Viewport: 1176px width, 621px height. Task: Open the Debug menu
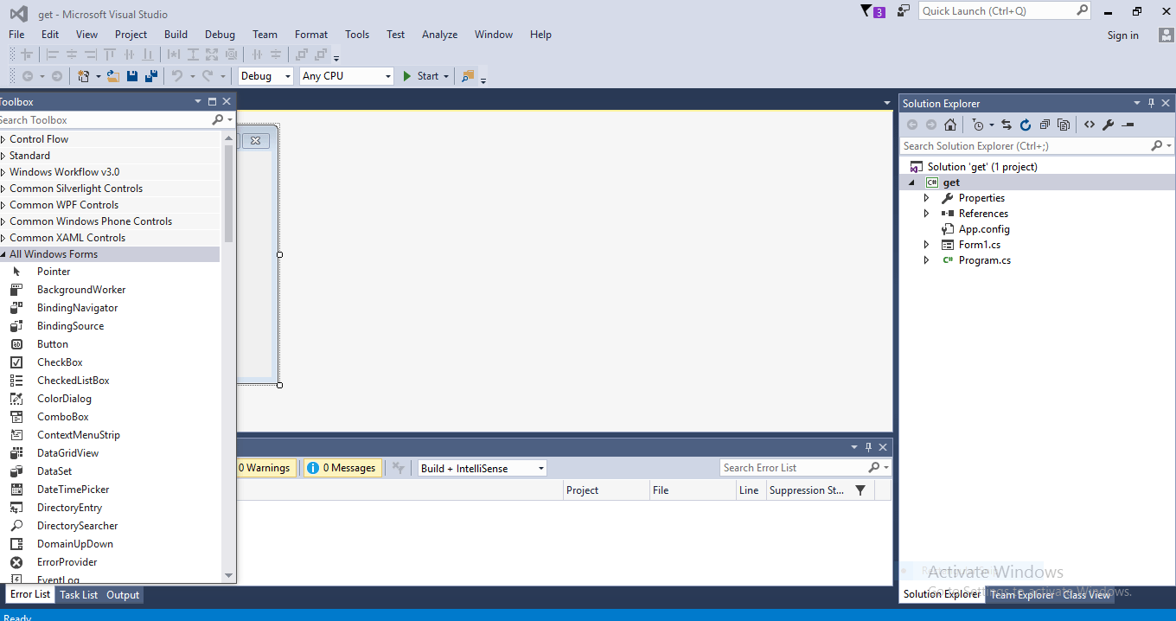(220, 35)
